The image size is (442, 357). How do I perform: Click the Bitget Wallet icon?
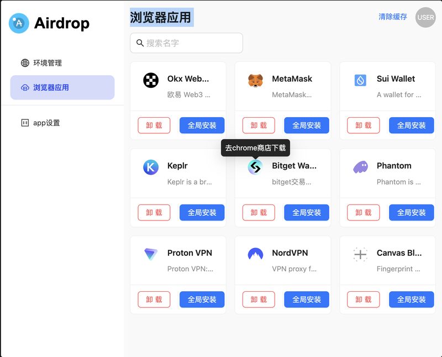255,167
